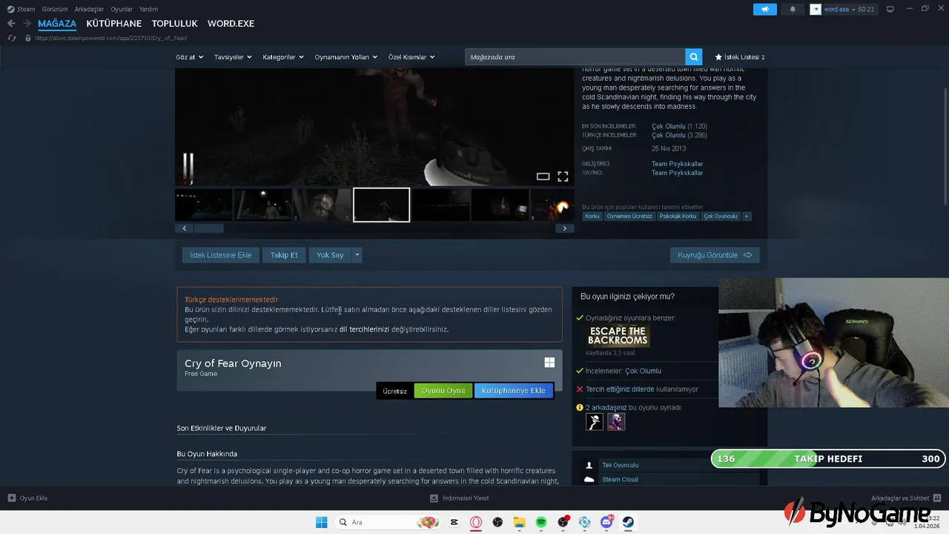The image size is (949, 534).
Task: Add another tag with the plus button
Action: point(747,217)
